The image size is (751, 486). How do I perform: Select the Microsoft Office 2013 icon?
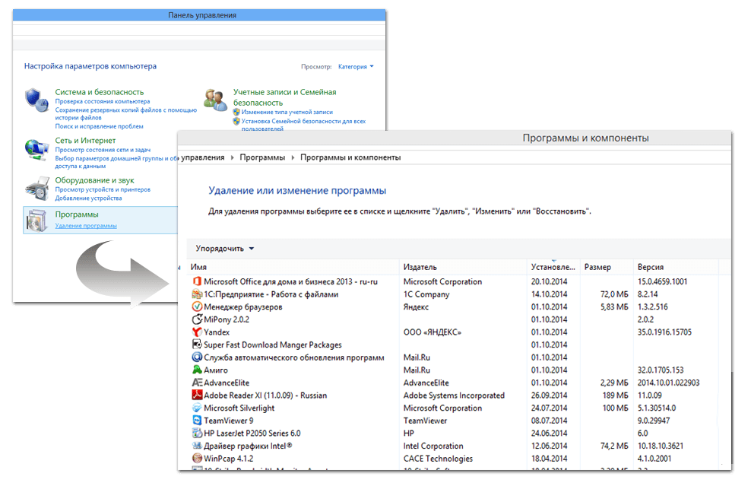pyautogui.click(x=197, y=281)
